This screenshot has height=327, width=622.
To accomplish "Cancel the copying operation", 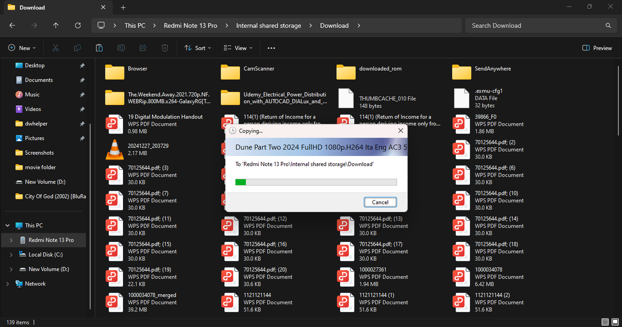I will 380,202.
